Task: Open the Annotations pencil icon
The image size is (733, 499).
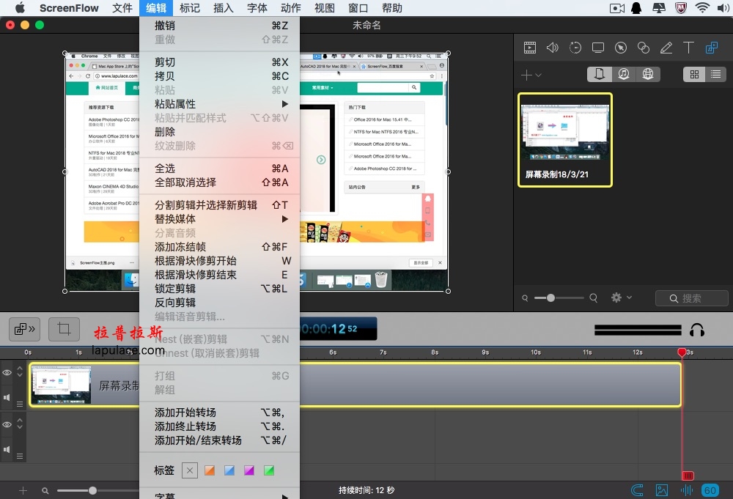Action: coord(666,48)
